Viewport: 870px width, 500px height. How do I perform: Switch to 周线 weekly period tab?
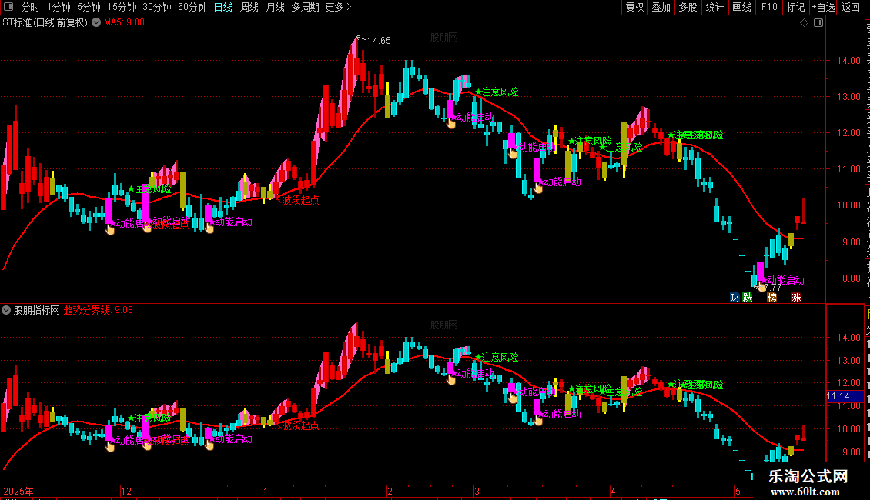pyautogui.click(x=249, y=7)
